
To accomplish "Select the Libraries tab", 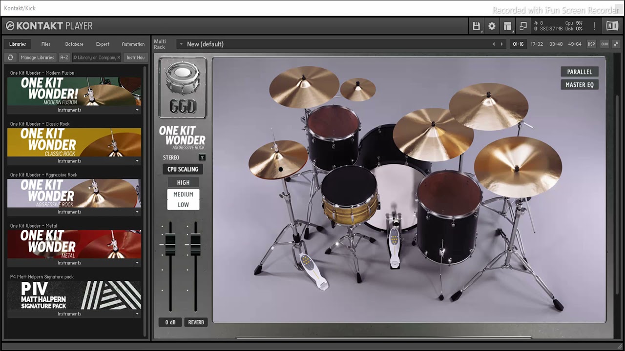I will click(18, 44).
